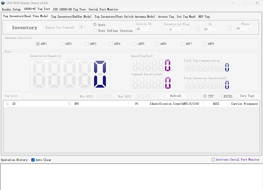Click the Identification Count column header
Image resolution: width=263 pixels, height=190 pixels.
174,104
